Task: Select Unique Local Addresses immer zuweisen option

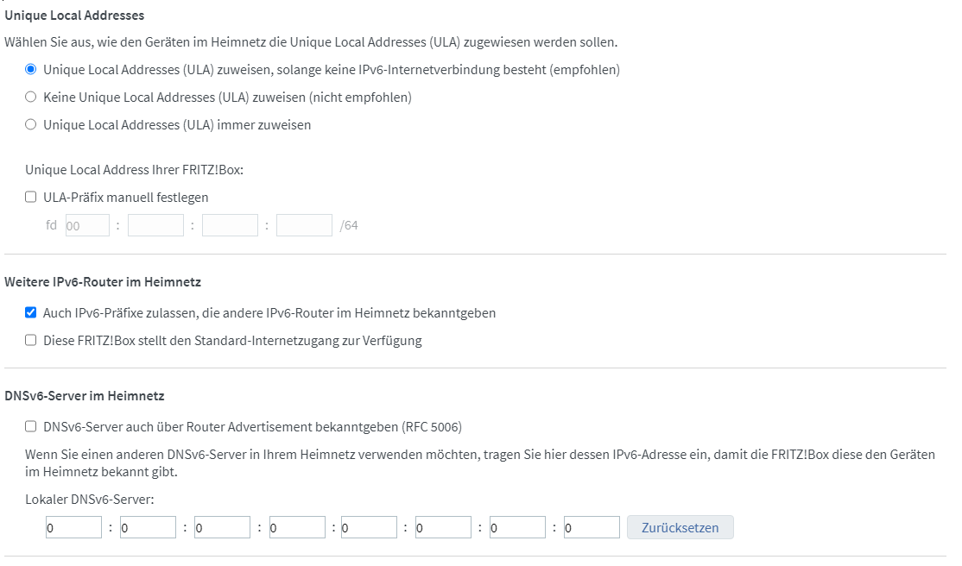Action: (31, 124)
